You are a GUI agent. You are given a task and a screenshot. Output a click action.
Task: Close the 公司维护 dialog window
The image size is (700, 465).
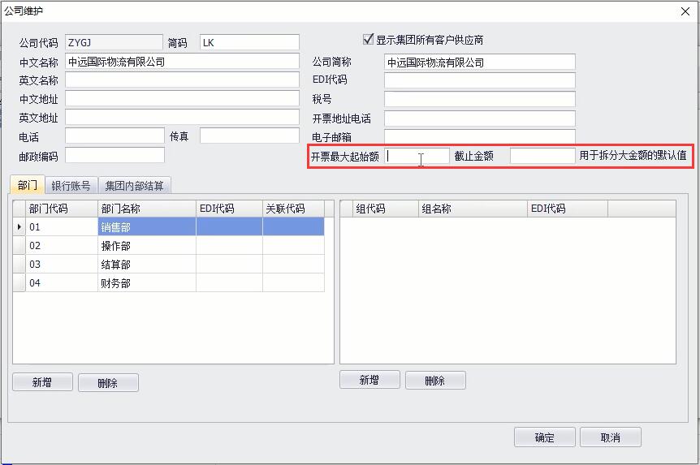click(684, 11)
